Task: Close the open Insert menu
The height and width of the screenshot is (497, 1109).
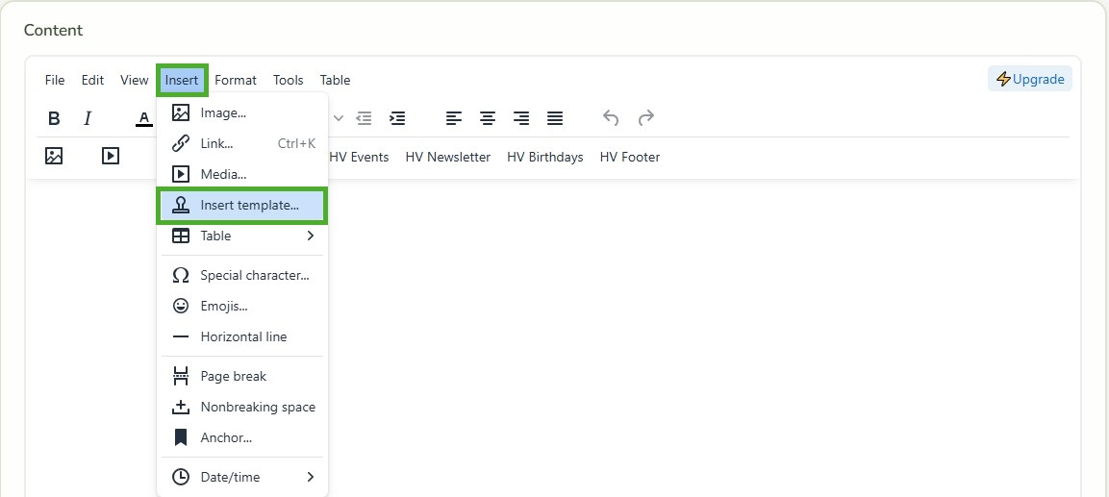Action: click(182, 80)
